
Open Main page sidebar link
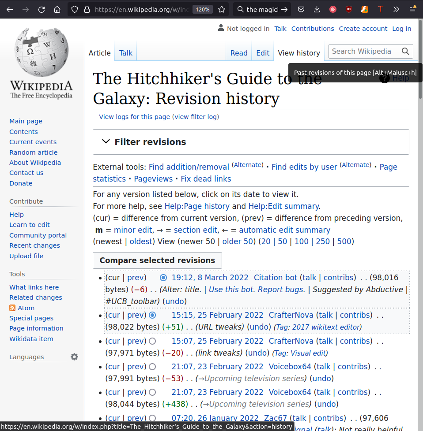tap(26, 121)
